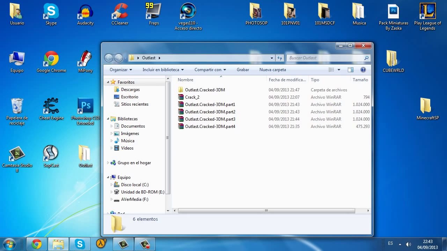
Task: Launch Play League of Legends shortcut
Action: pos(427,17)
